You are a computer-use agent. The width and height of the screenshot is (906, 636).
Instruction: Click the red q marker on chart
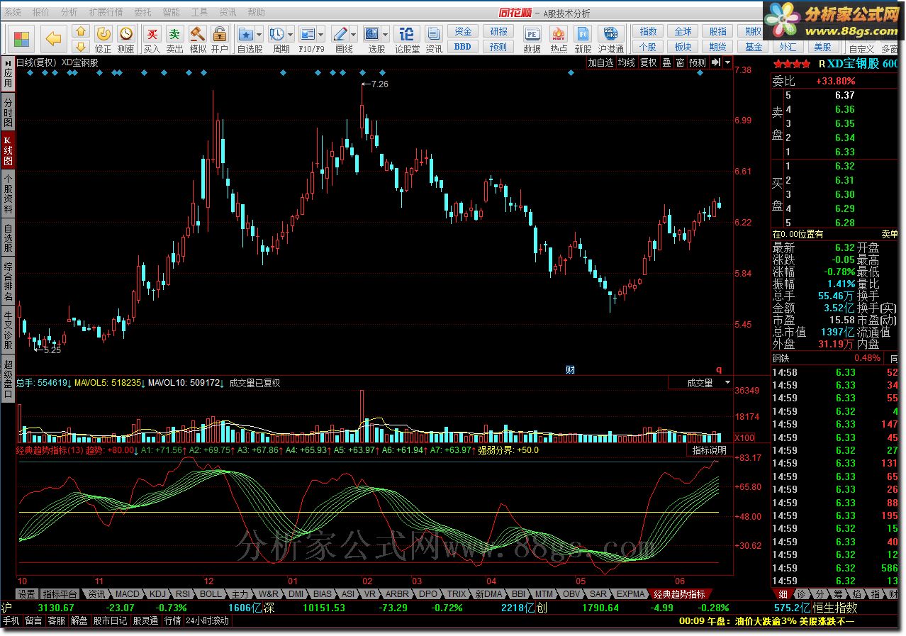(x=718, y=369)
